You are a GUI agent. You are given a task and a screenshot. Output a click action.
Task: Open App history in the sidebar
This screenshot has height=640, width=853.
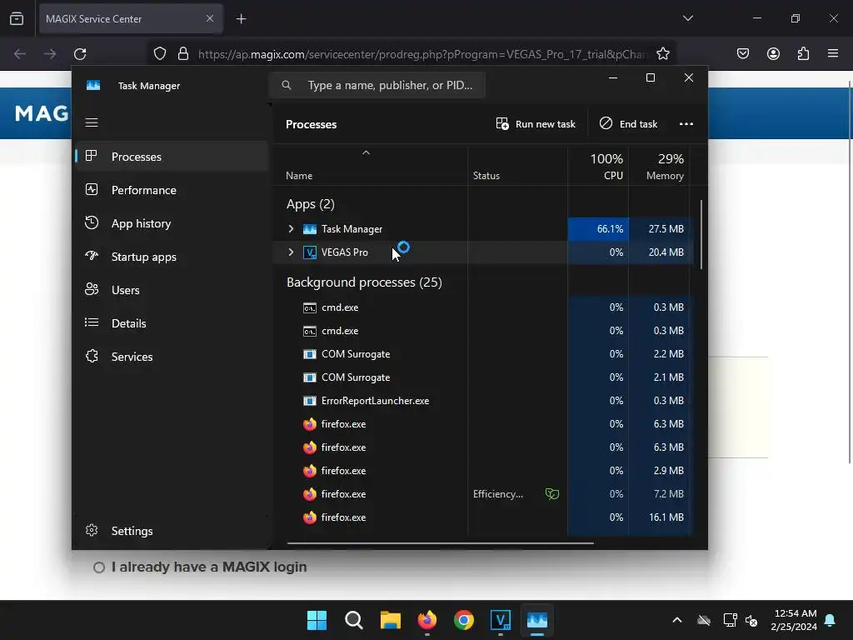[x=172, y=223]
